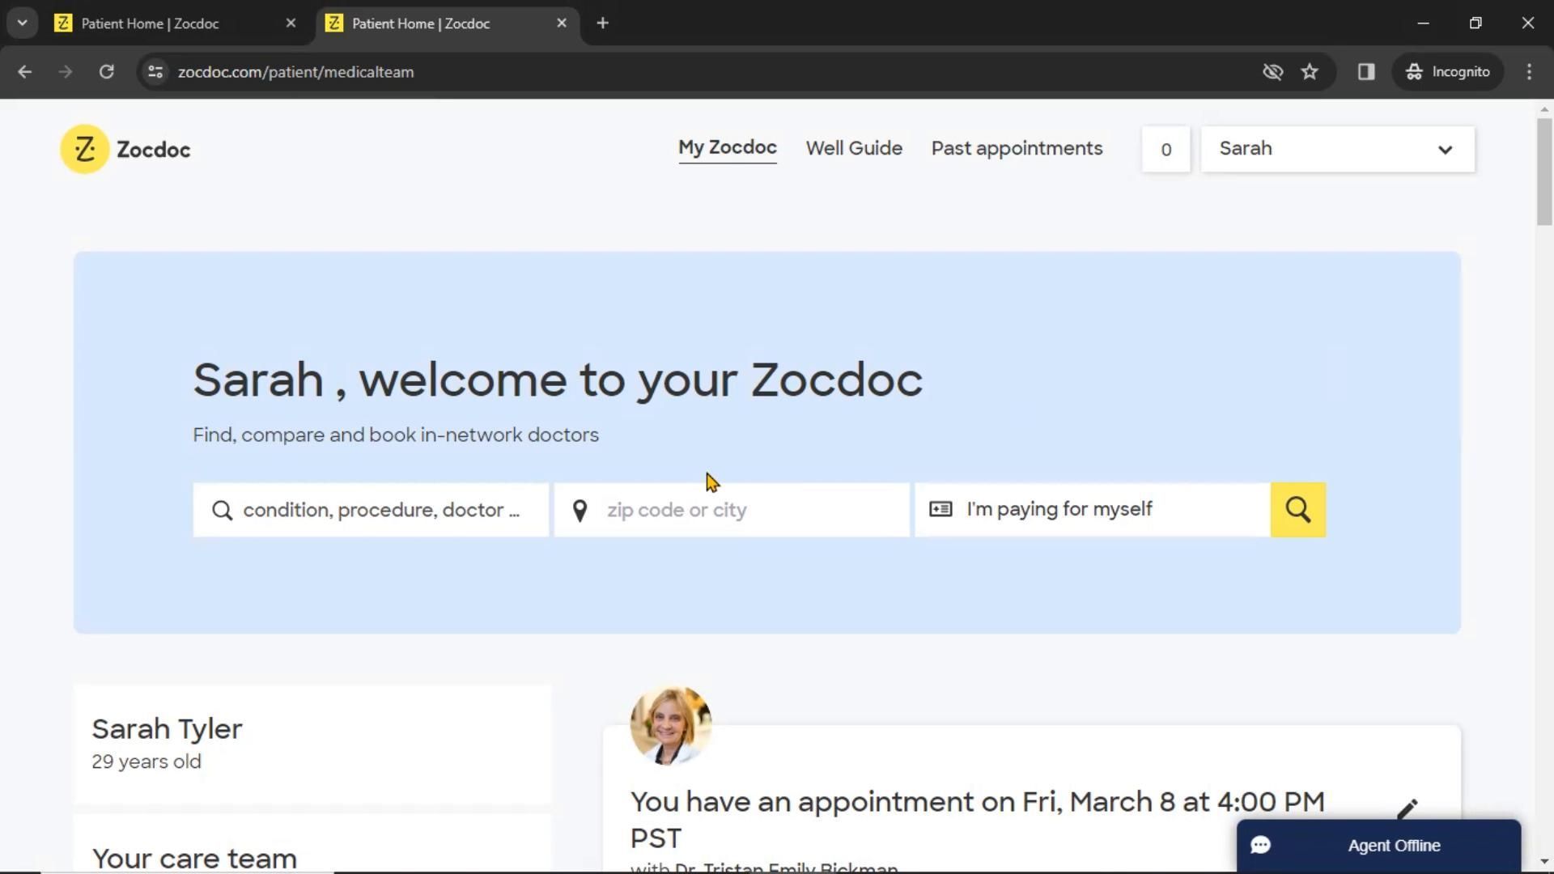Click the zip code or city field
The width and height of the screenshot is (1554, 874).
point(745,510)
